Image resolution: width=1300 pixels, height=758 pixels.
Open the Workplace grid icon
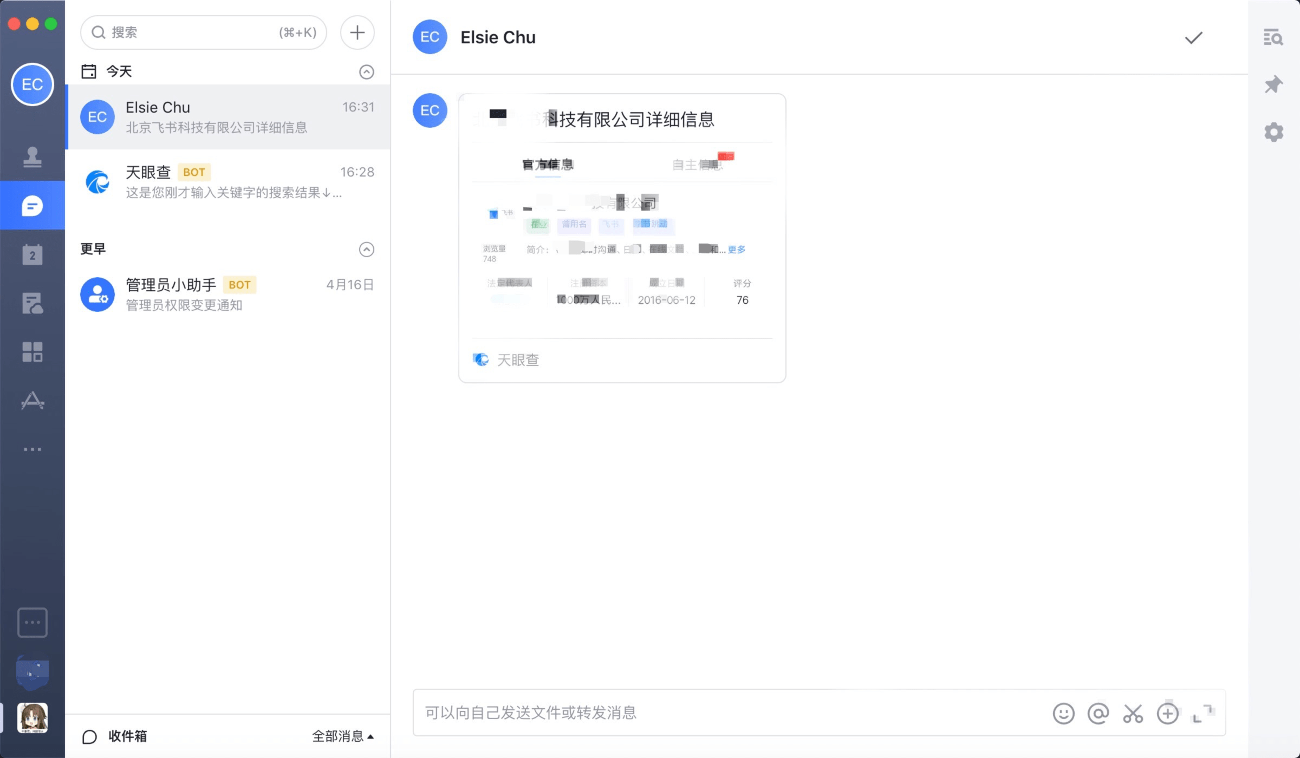click(x=32, y=352)
